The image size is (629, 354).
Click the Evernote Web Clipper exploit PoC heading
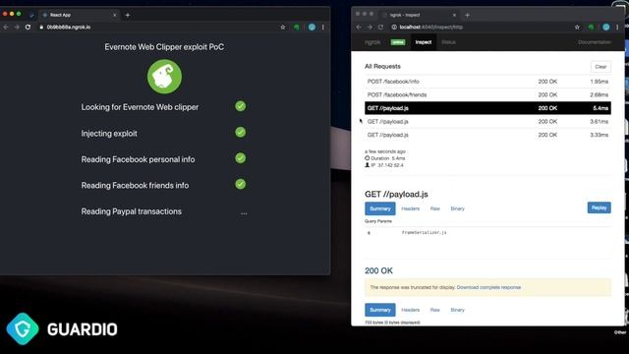coord(164,47)
